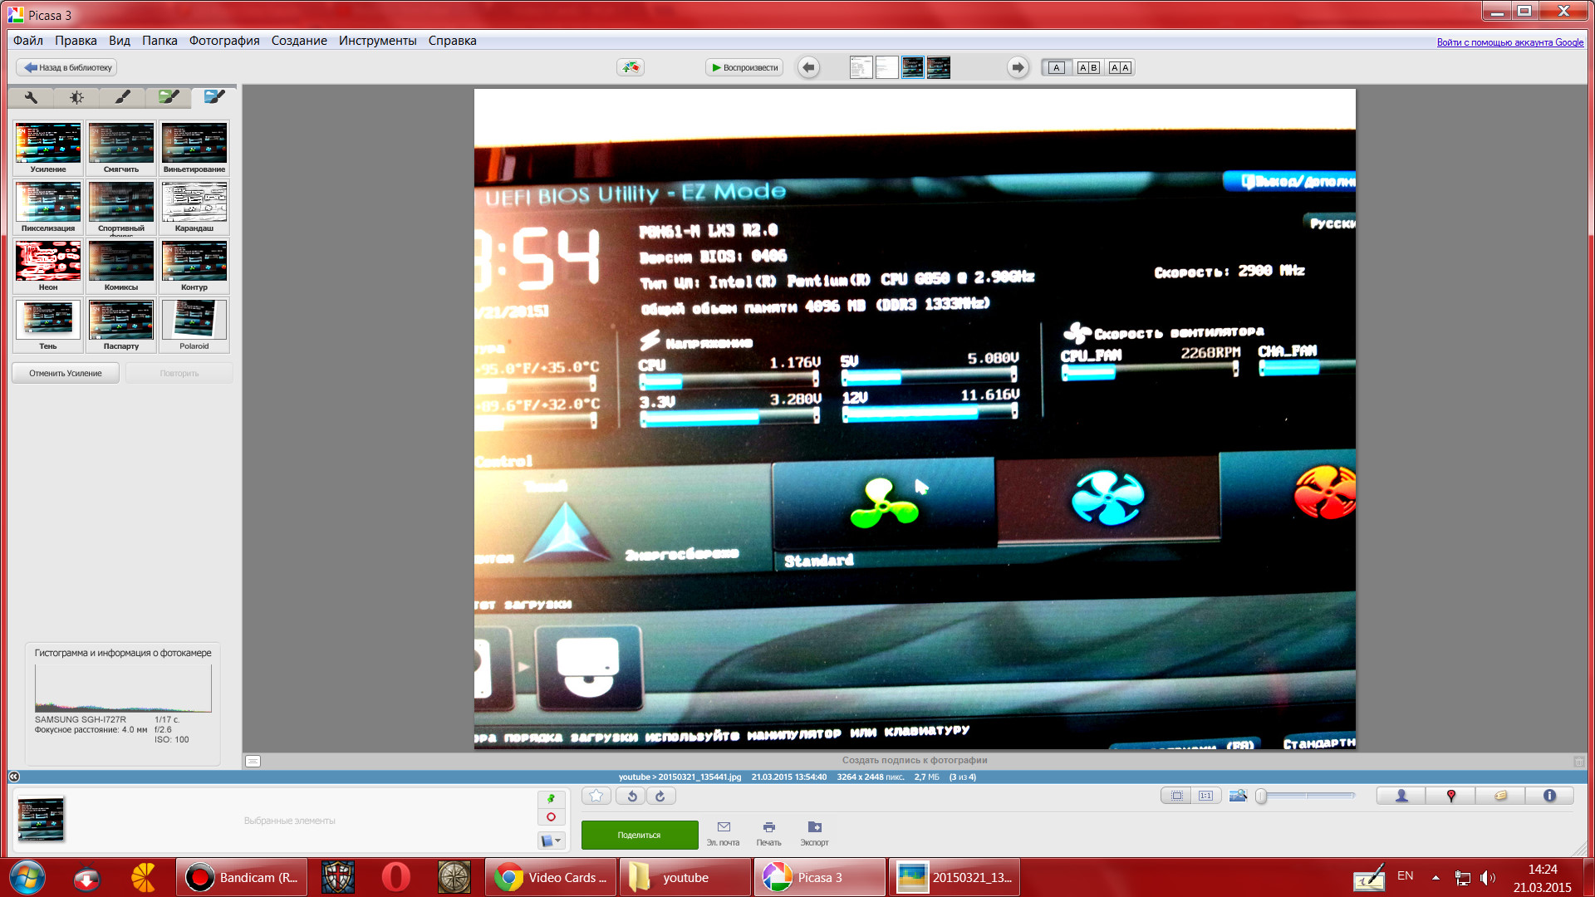Switch to the wrench basic fixes tab
Viewport: 1595px width, 897px height.
pos(31,97)
